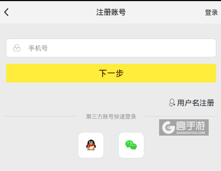Click the divider line right of 第三方账号快速登录
Screen dimensions: 221x171
[181, 117]
